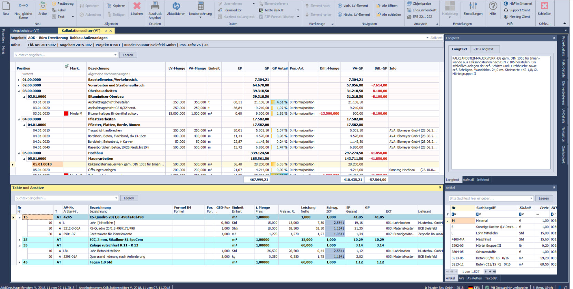The image size is (573, 289).
Task: Open the Formeleditor tool
Action: tap(232, 10)
